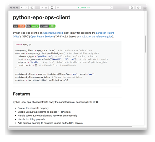Viewport: 155px width, 142px height.
Task: Focus the GitHub, Inc. address bar
Action: (x=84, y=8)
